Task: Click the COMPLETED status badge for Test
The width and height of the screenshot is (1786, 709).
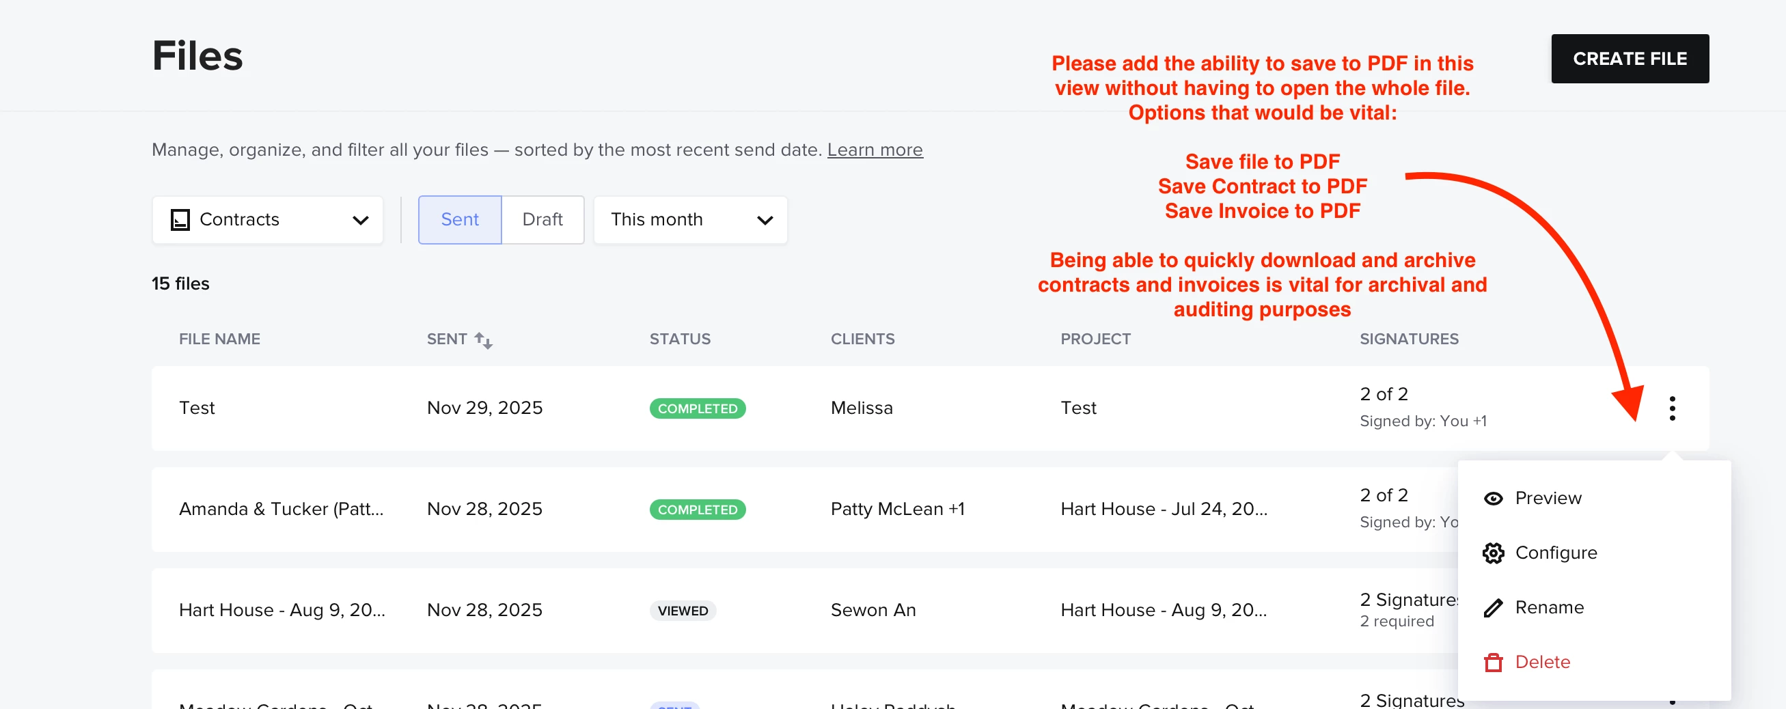Action: coord(697,408)
